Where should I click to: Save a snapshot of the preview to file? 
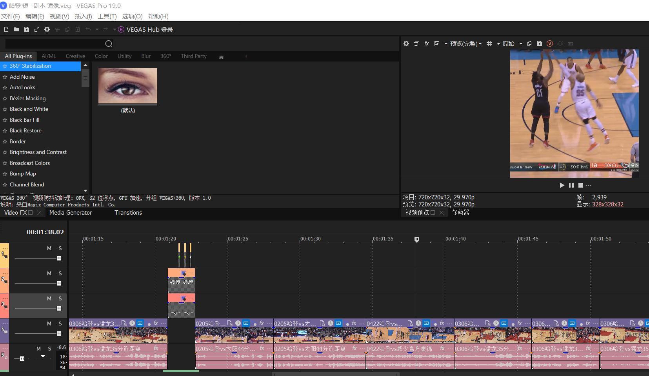540,43
